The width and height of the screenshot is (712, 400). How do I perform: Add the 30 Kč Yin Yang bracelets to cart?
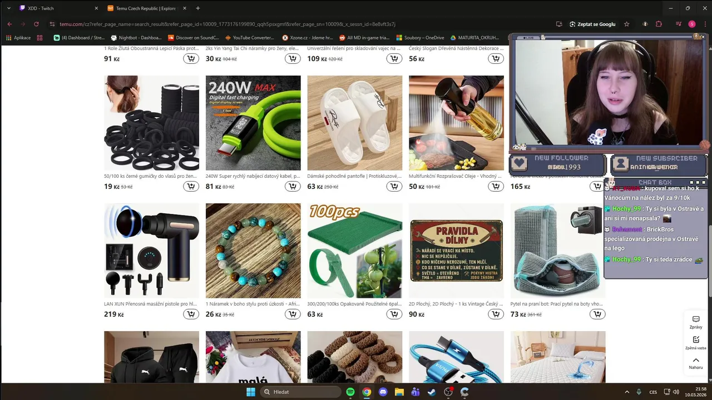coord(293,58)
